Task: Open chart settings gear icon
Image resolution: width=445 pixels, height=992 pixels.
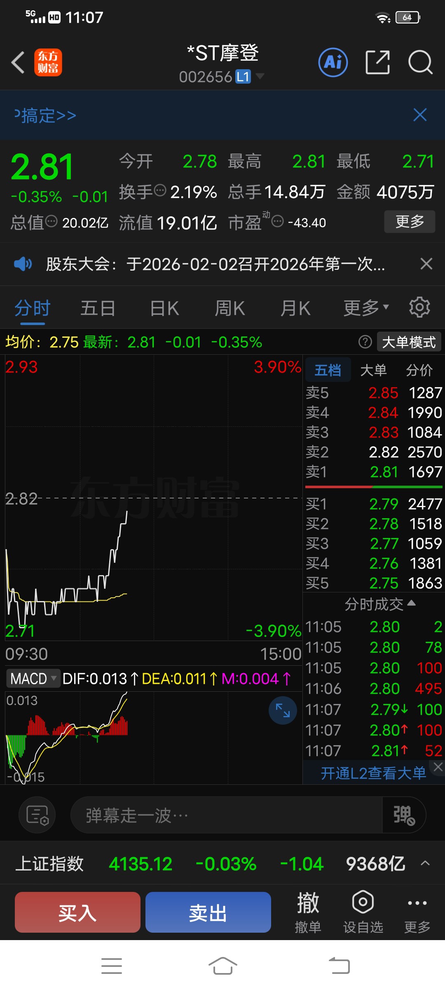Action: coord(419,307)
